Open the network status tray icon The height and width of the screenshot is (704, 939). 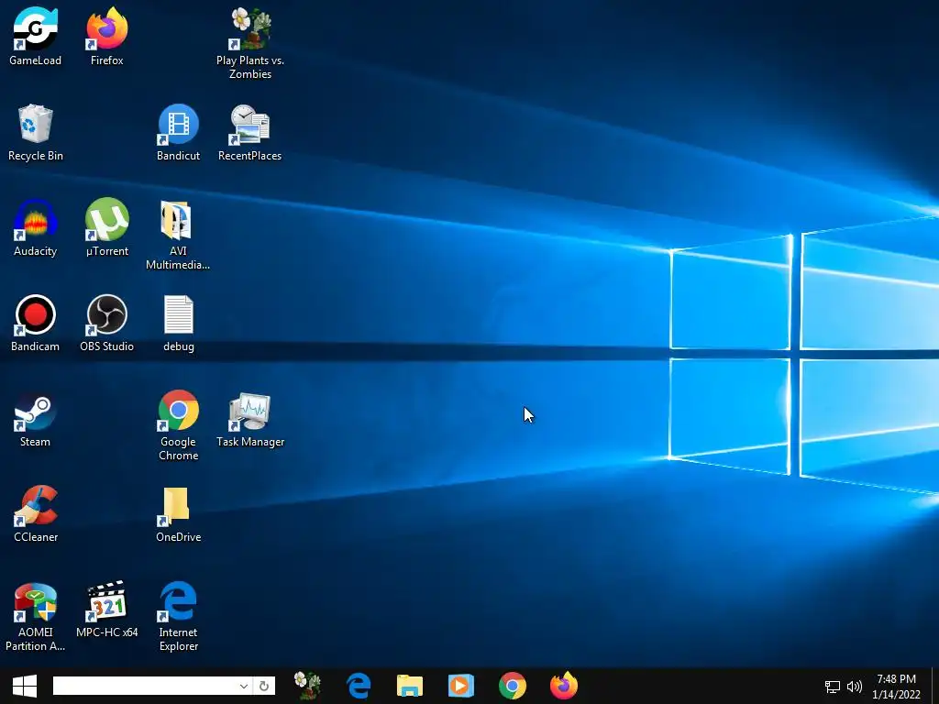tap(833, 687)
